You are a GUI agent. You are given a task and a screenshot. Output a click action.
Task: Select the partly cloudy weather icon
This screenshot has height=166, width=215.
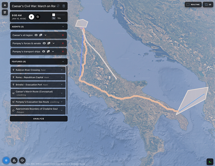[14, 160]
